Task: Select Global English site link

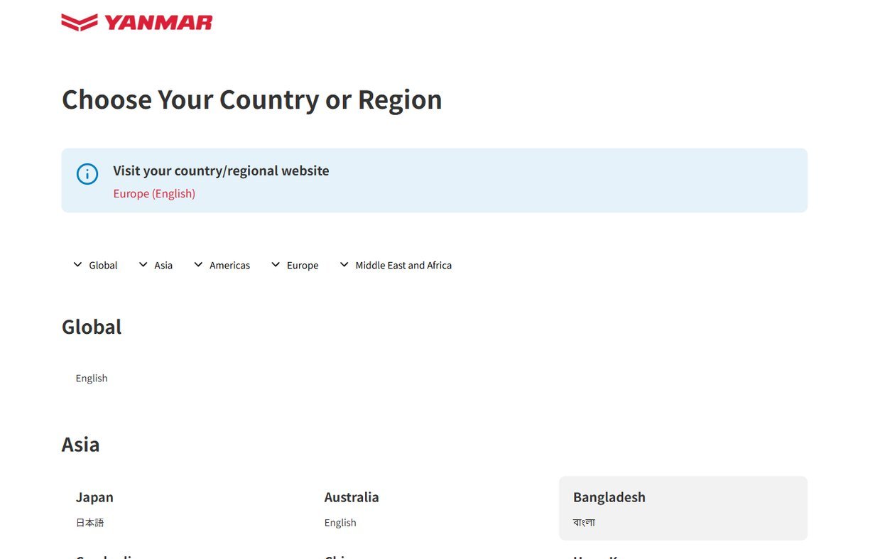Action: click(x=92, y=378)
